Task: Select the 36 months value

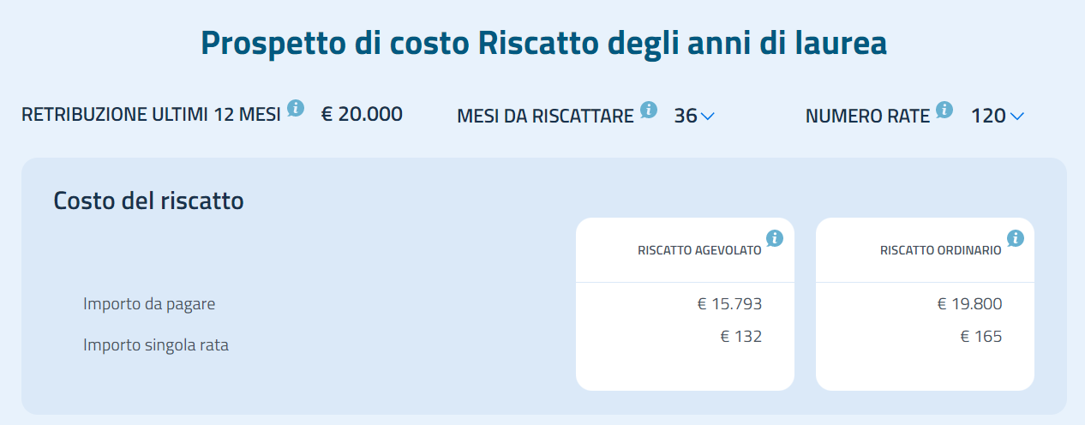Action: click(x=685, y=116)
